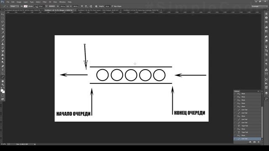269x151 pixels.
Task: Select the Blur tool
Action: (x=3, y=59)
